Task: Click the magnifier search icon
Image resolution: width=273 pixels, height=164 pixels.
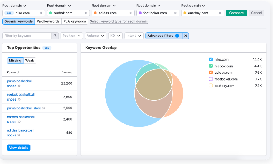Action: click(x=55, y=36)
